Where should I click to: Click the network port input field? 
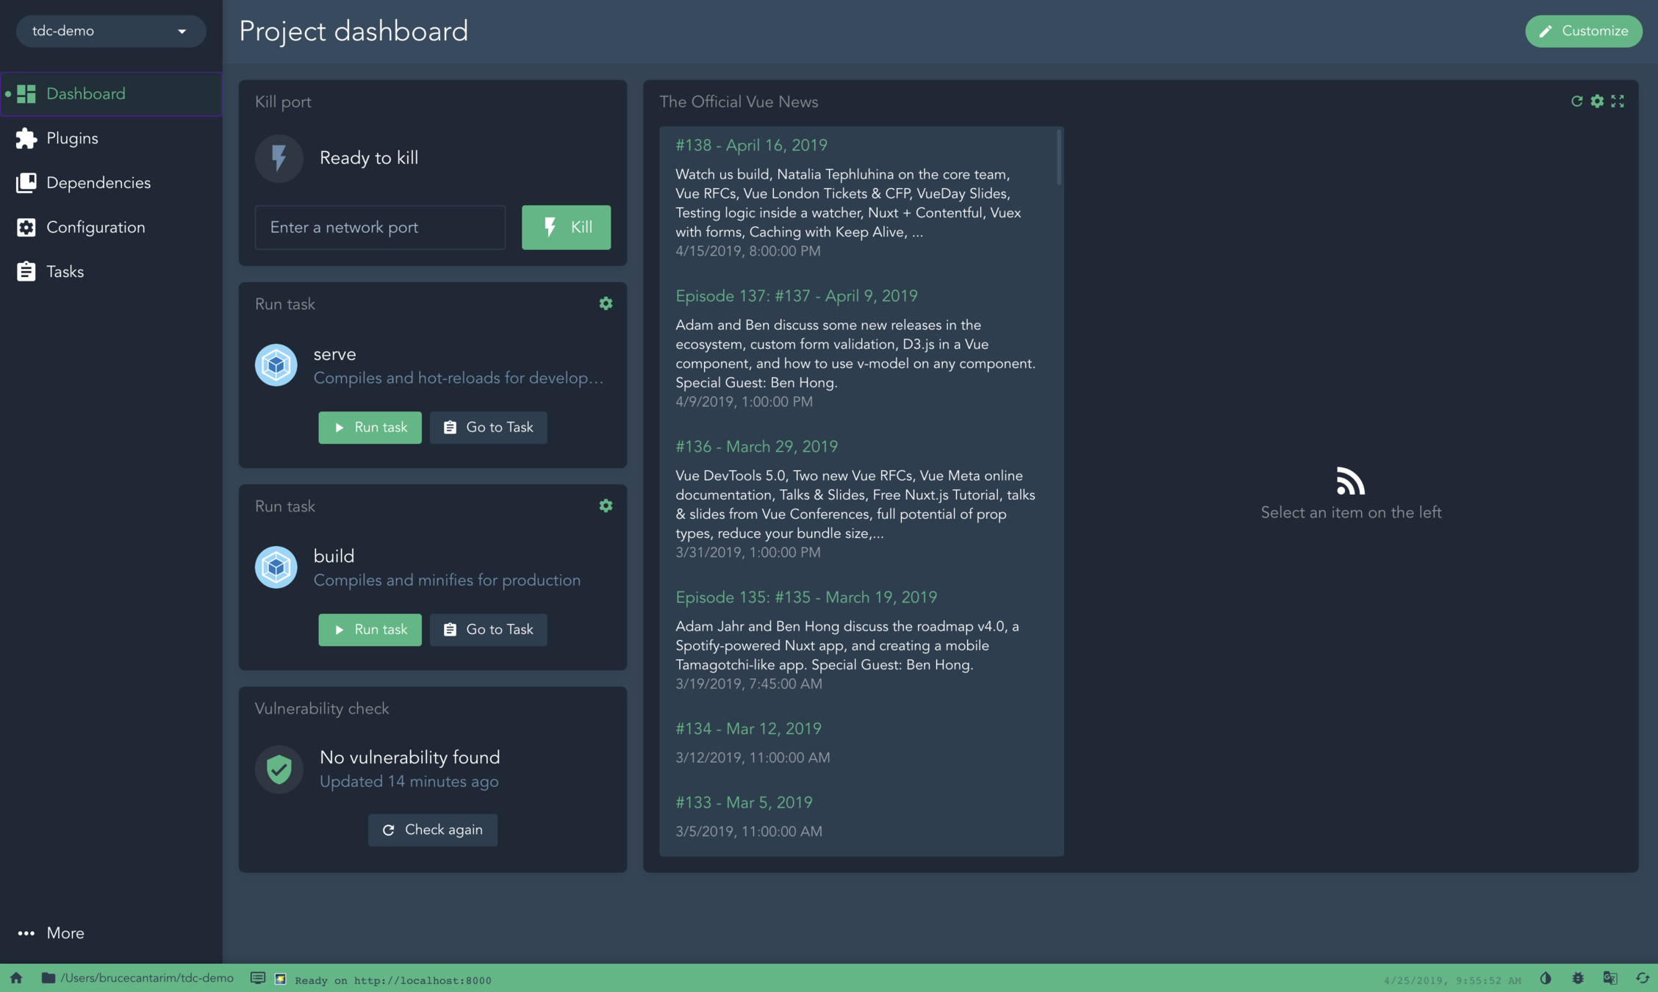tap(379, 227)
